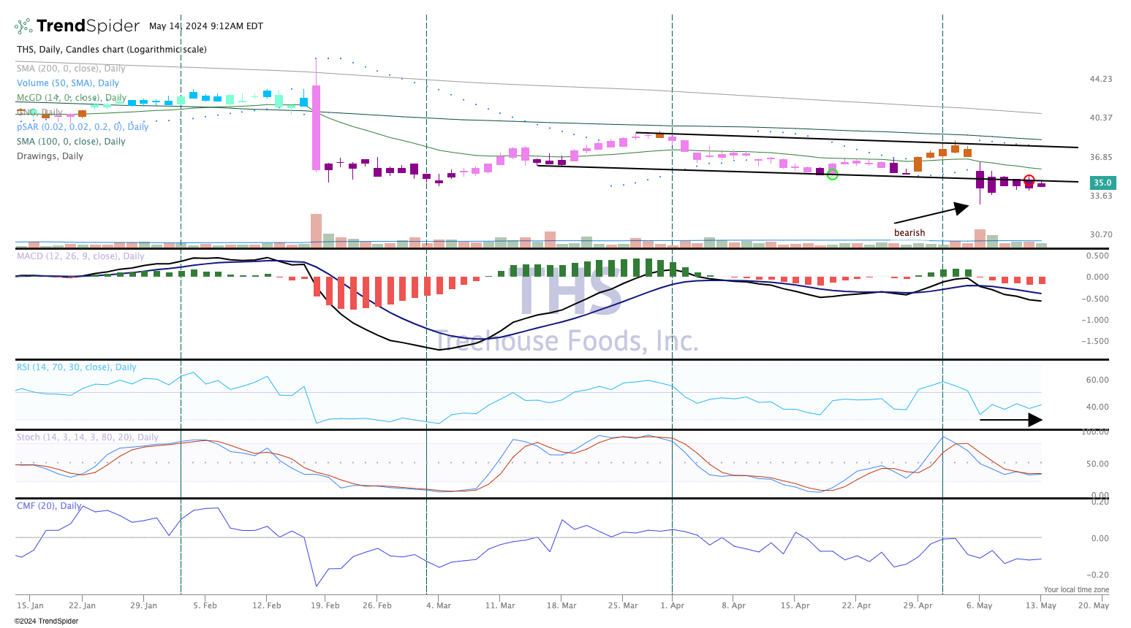Screen dimensions: 1131x628
Task: Click the 13. May date label
Action: [1040, 605]
